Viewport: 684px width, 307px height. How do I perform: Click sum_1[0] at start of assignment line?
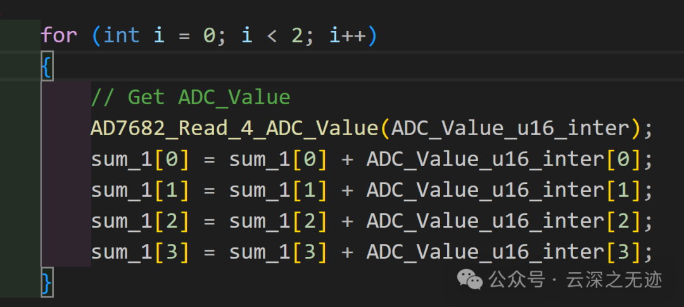140,160
